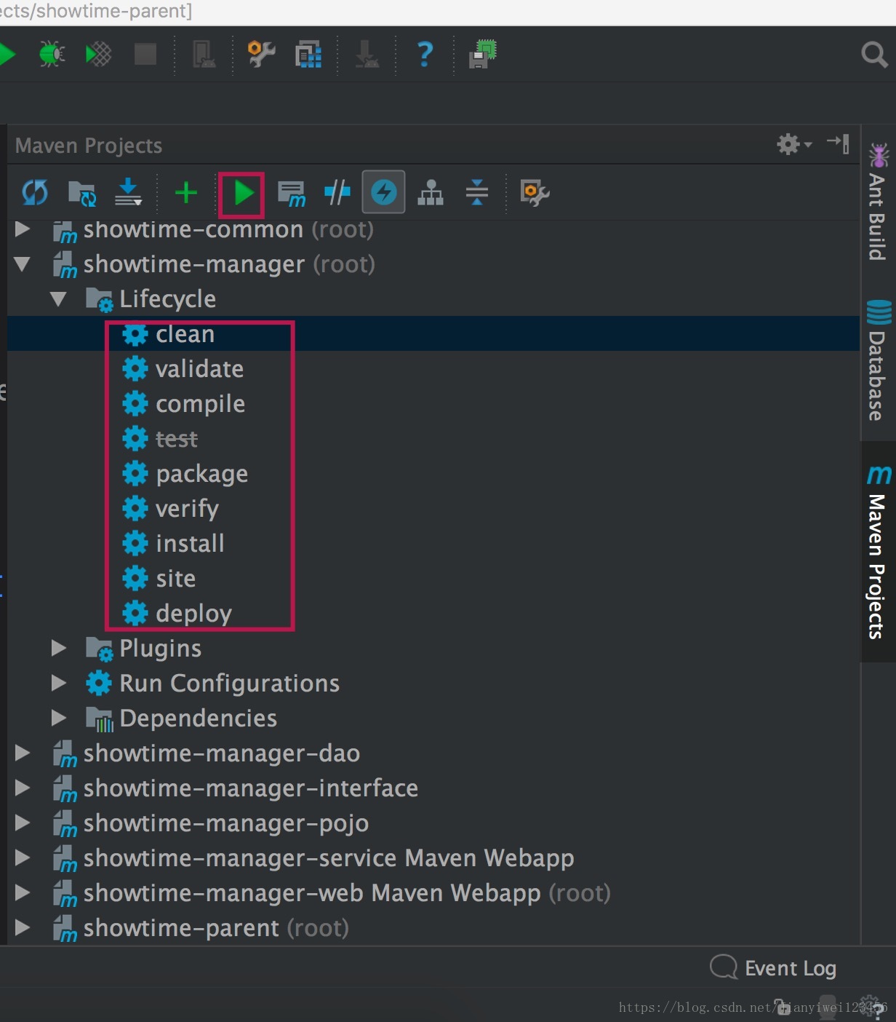
Task: Expand showtime-common module
Action: (x=23, y=229)
